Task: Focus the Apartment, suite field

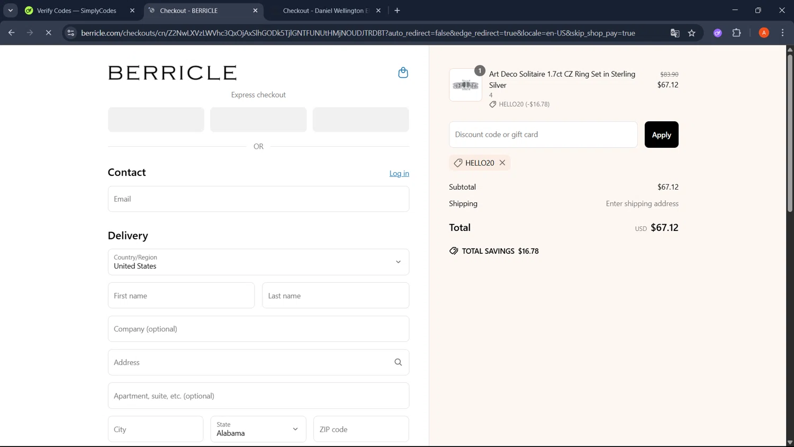Action: pos(258,396)
